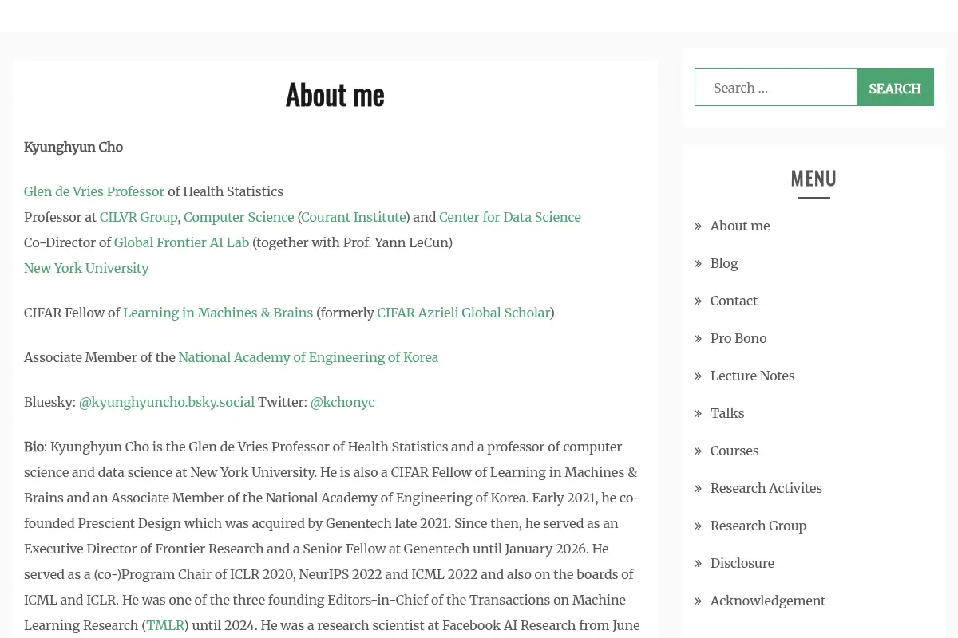
Task: Open the New York University link
Action: [x=86, y=268]
